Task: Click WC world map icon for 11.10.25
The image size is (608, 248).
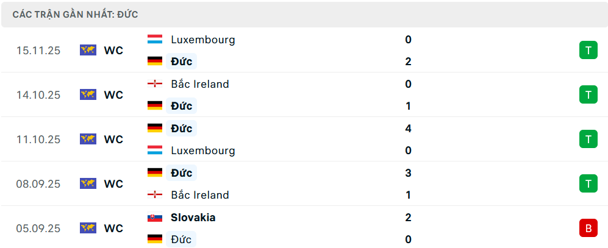Action: click(88, 140)
